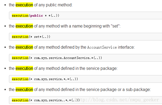This screenshot has width=162, height=105.
Task: Click the bullet point before the set-method line
Action: pos(5,26)
